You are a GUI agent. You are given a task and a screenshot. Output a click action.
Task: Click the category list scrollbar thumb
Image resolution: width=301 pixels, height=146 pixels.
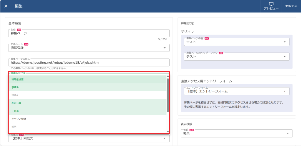168,95
